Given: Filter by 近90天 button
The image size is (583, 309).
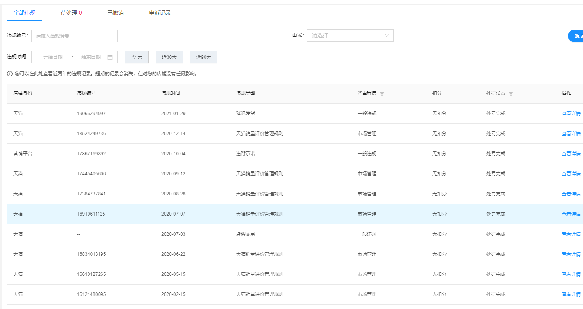Looking at the screenshot, I should coord(203,57).
